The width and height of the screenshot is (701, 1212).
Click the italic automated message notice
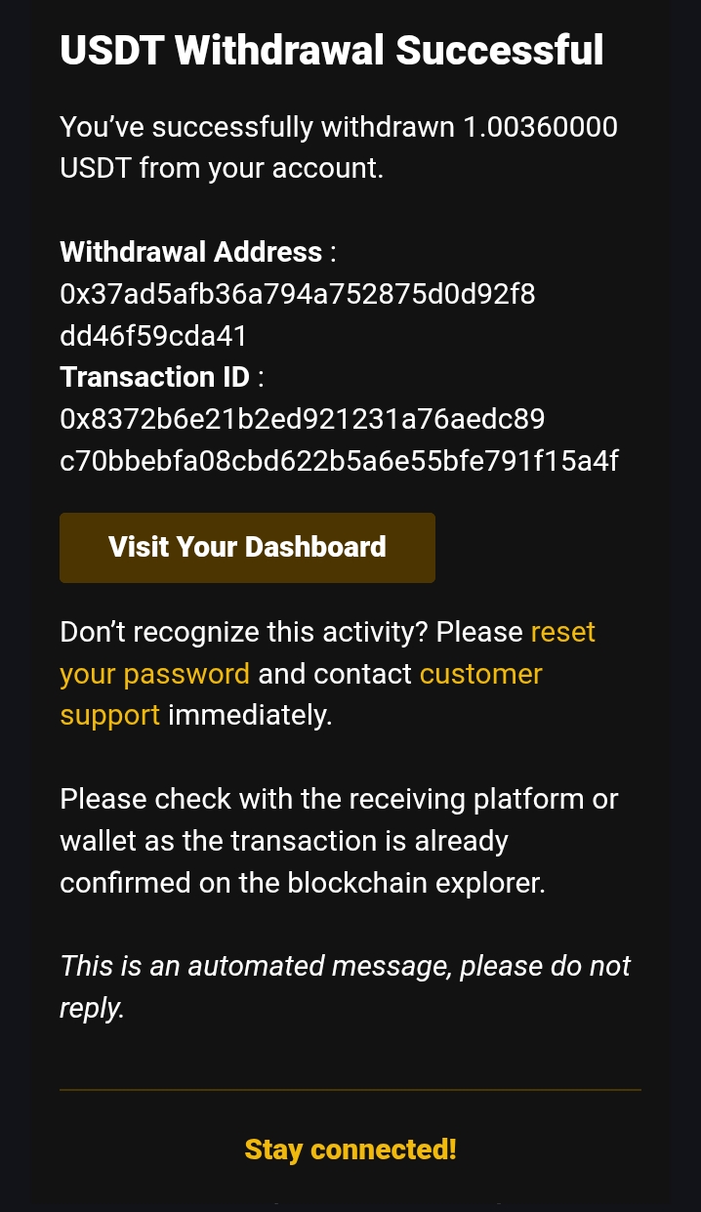coord(345,967)
